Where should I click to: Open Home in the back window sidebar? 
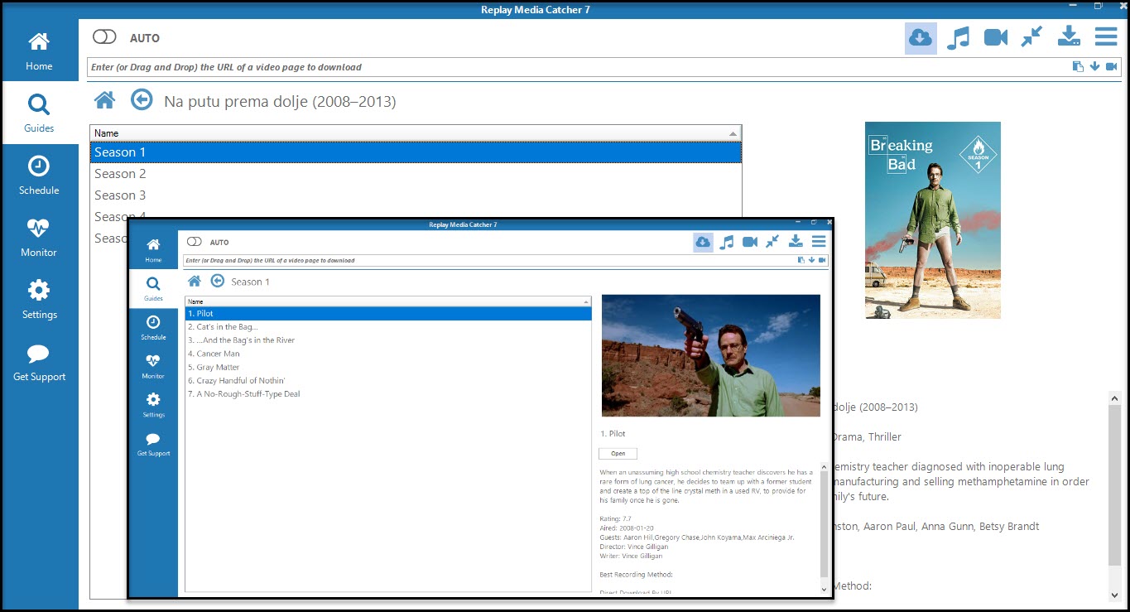click(x=39, y=51)
